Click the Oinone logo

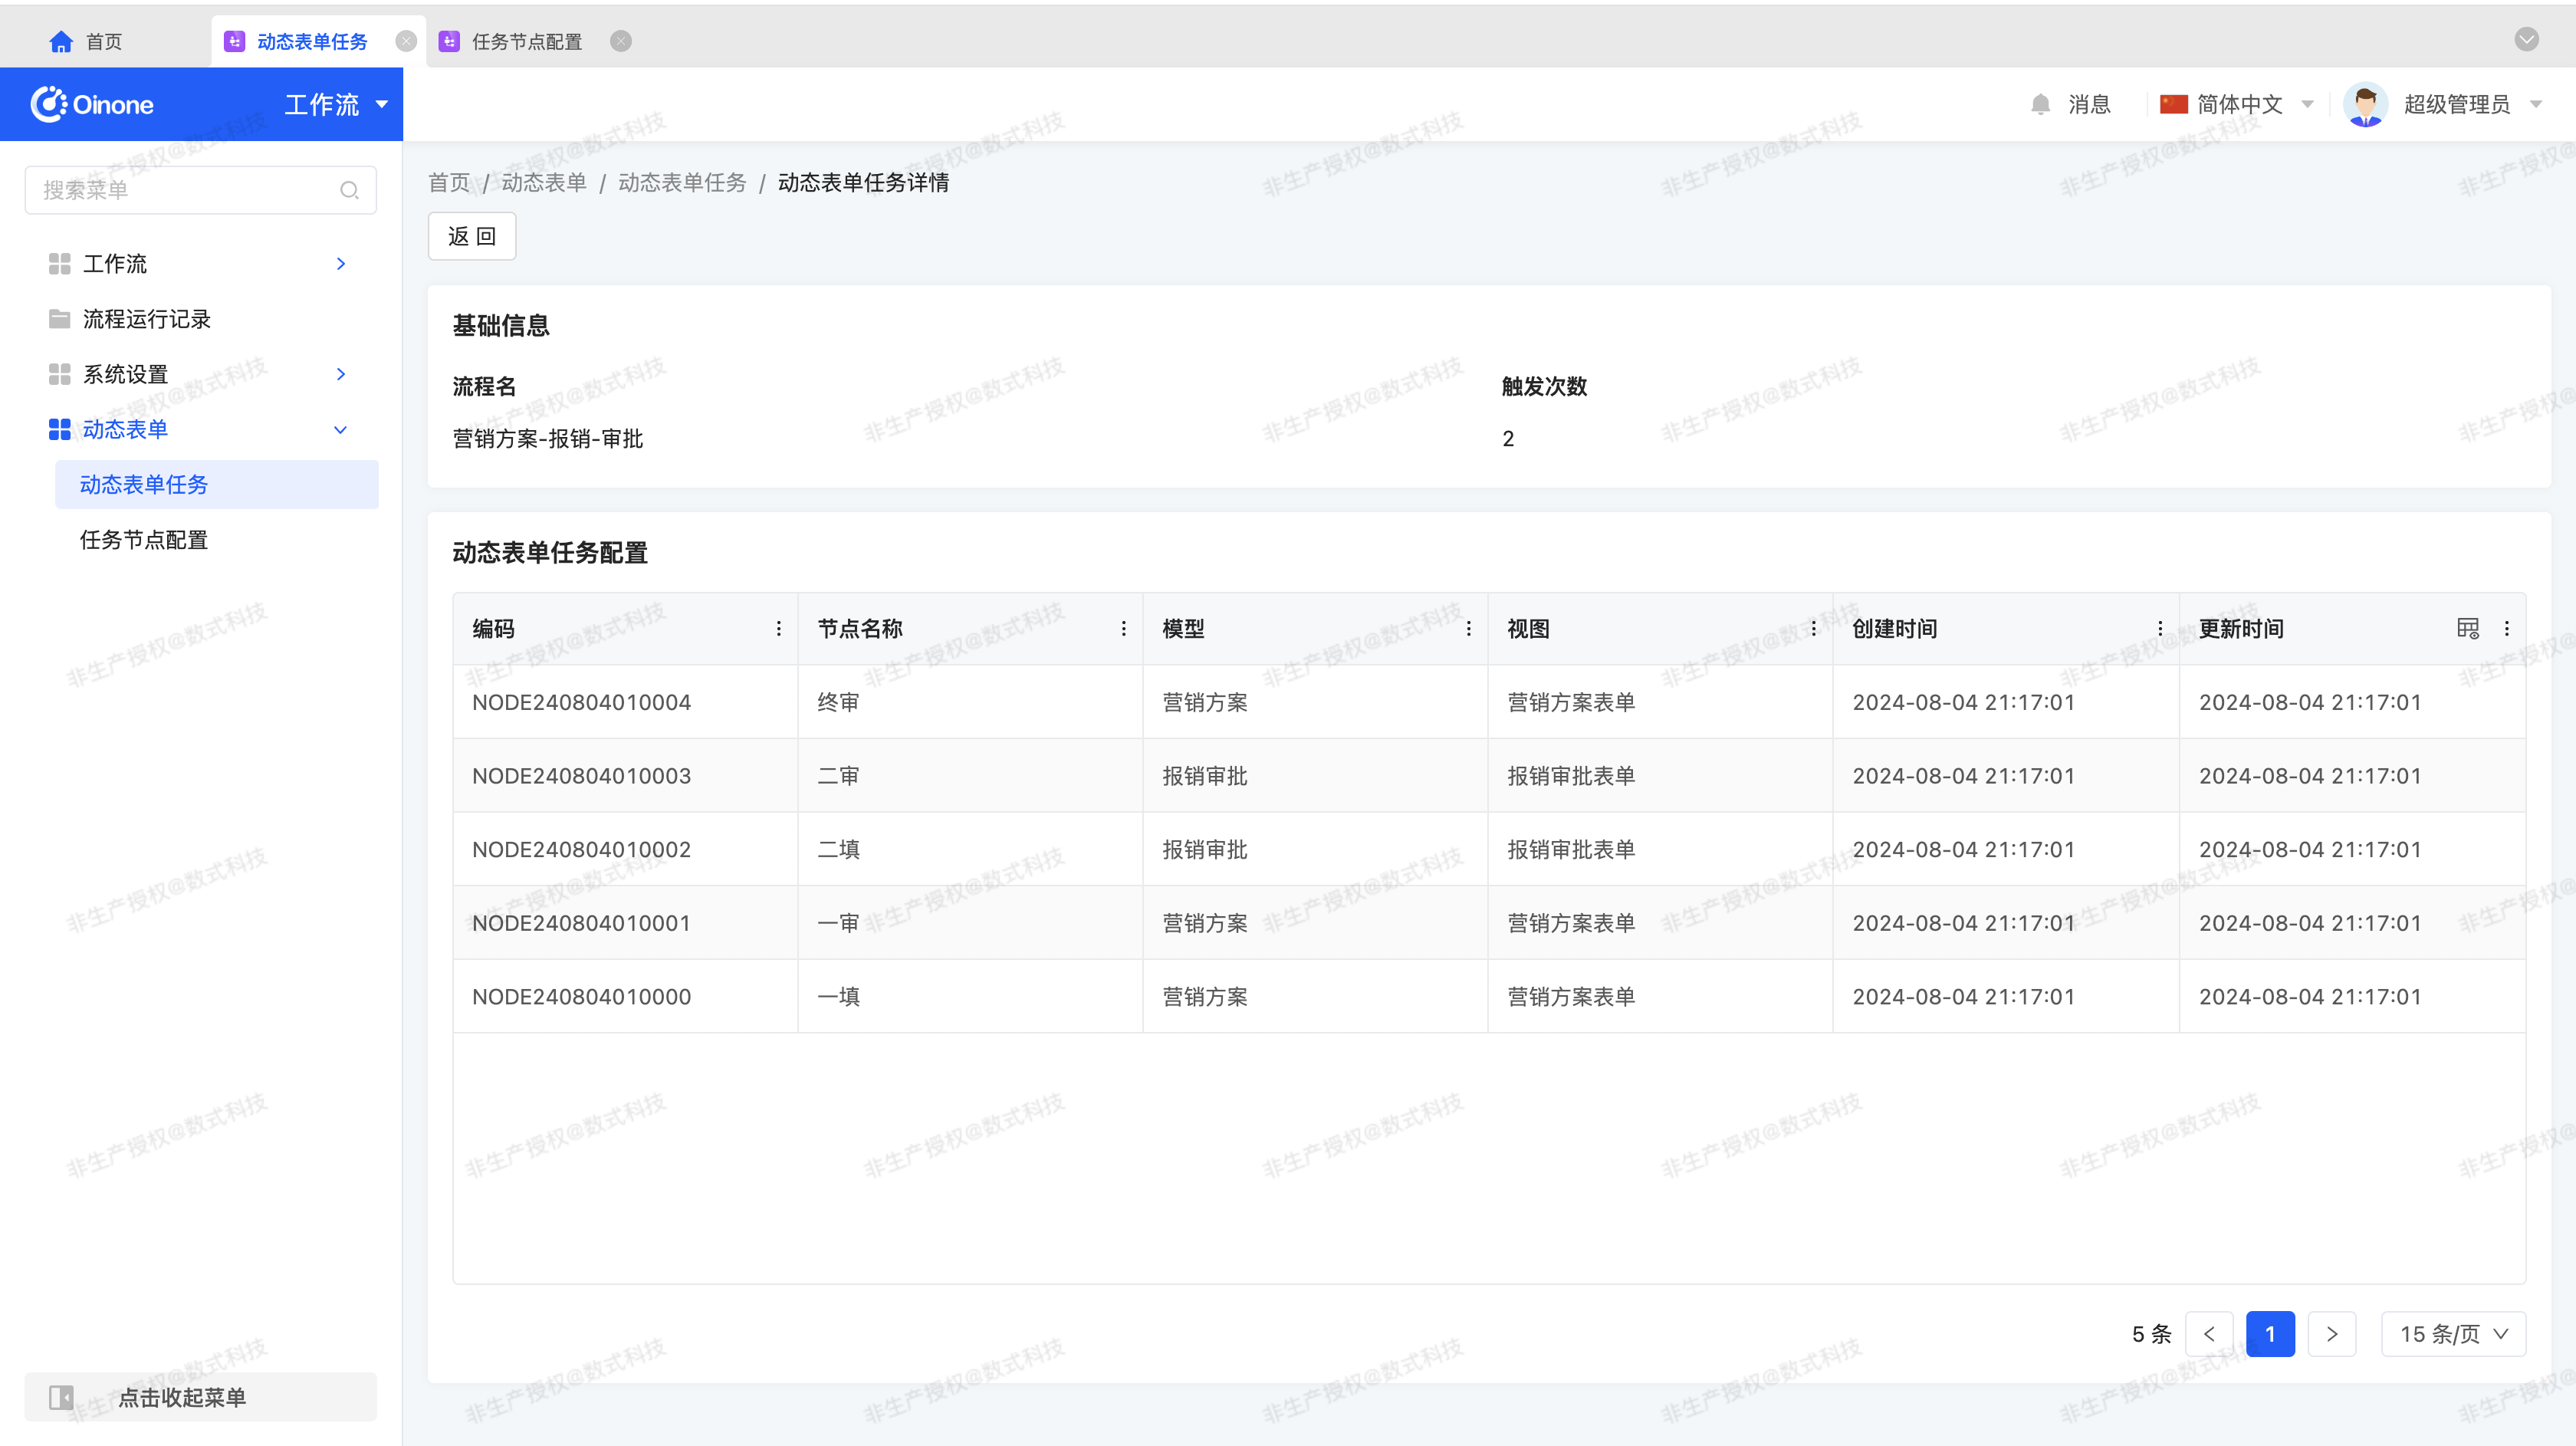pos(92,104)
